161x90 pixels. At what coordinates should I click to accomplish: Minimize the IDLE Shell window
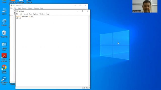coord(75,5)
